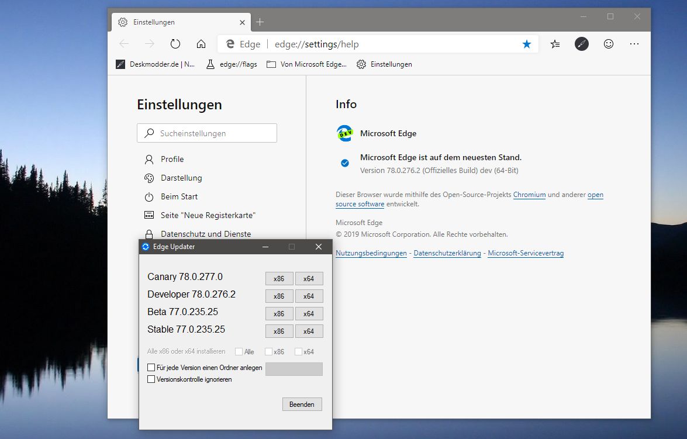Open the Microsoft-Servicevertrag link

(526, 253)
